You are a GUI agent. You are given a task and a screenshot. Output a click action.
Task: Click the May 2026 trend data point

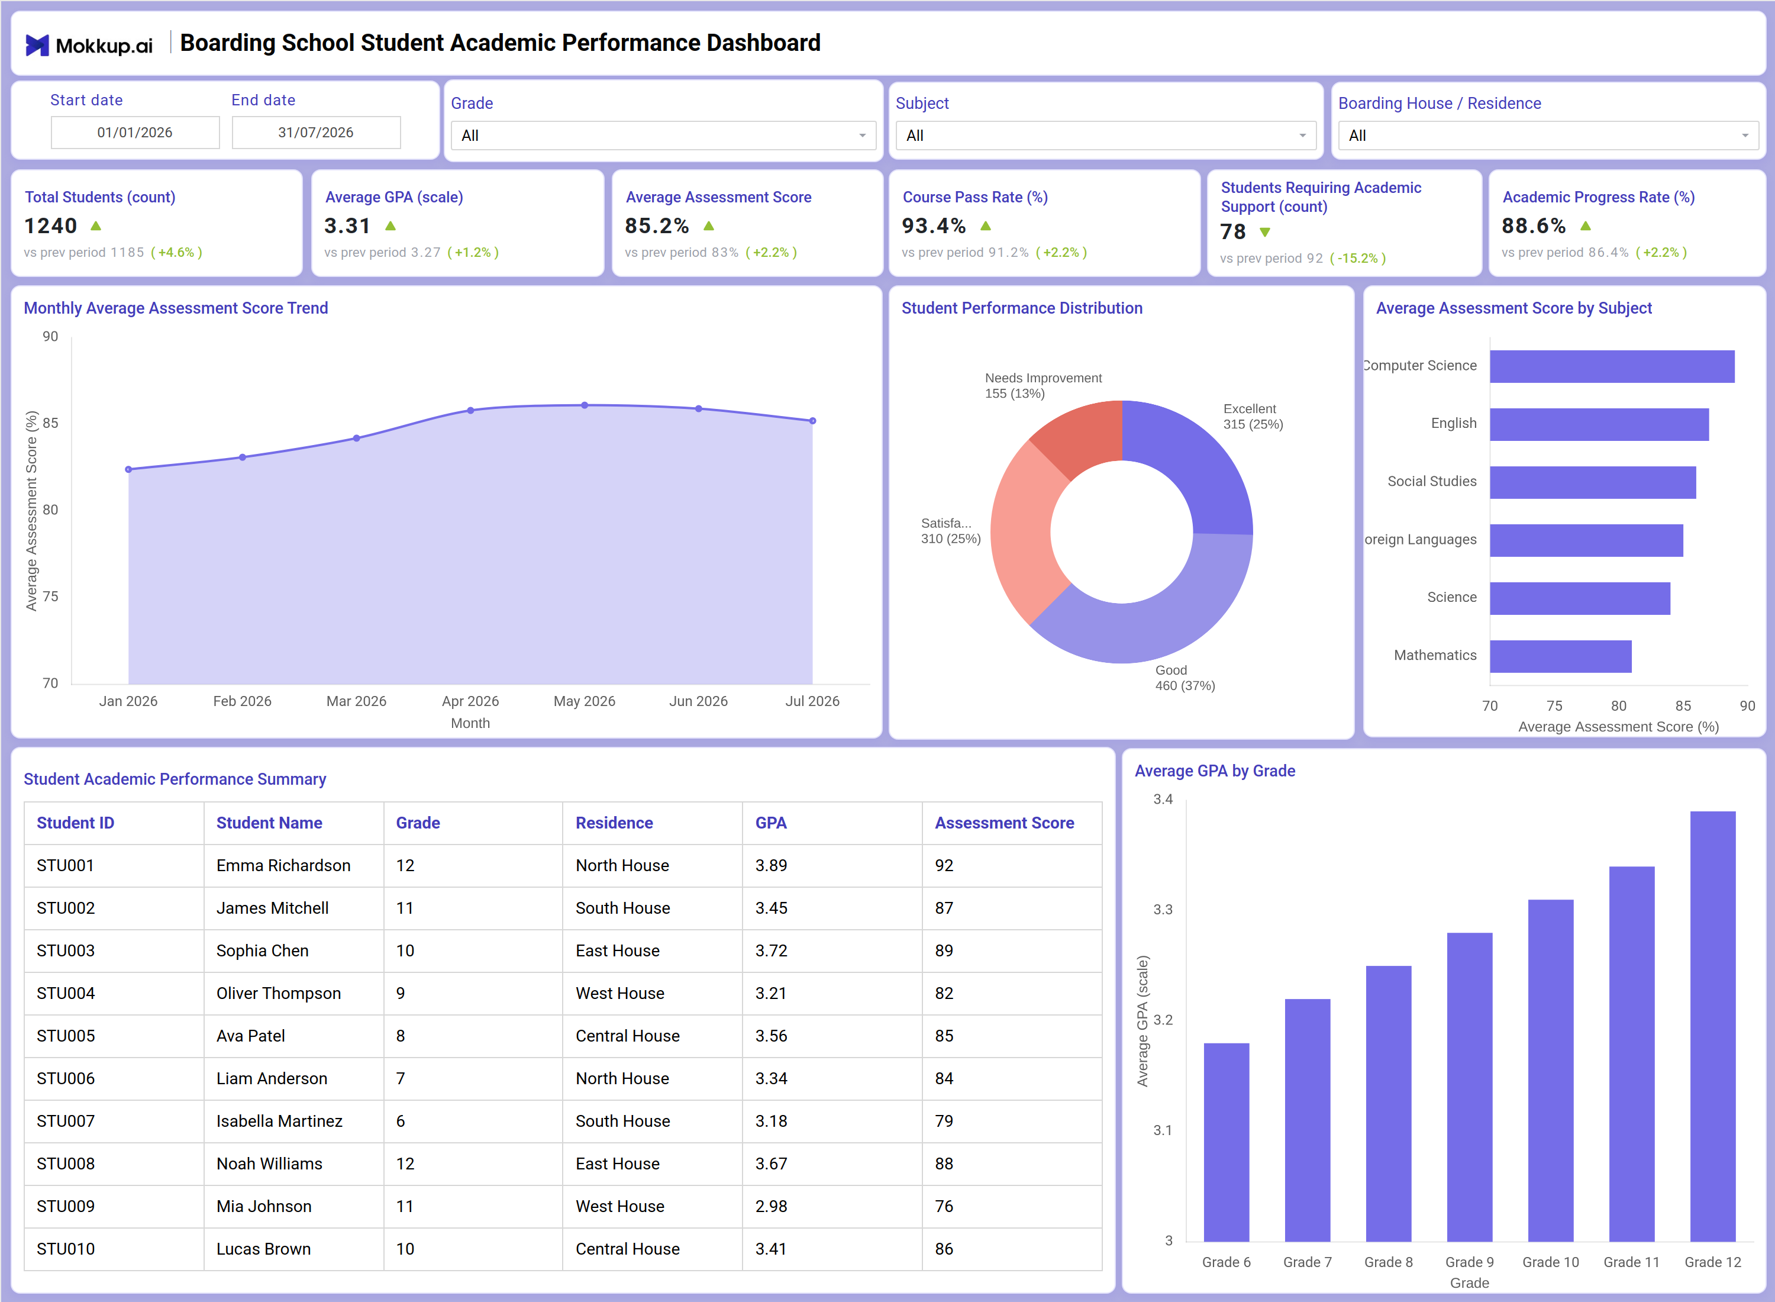pyautogui.click(x=585, y=405)
